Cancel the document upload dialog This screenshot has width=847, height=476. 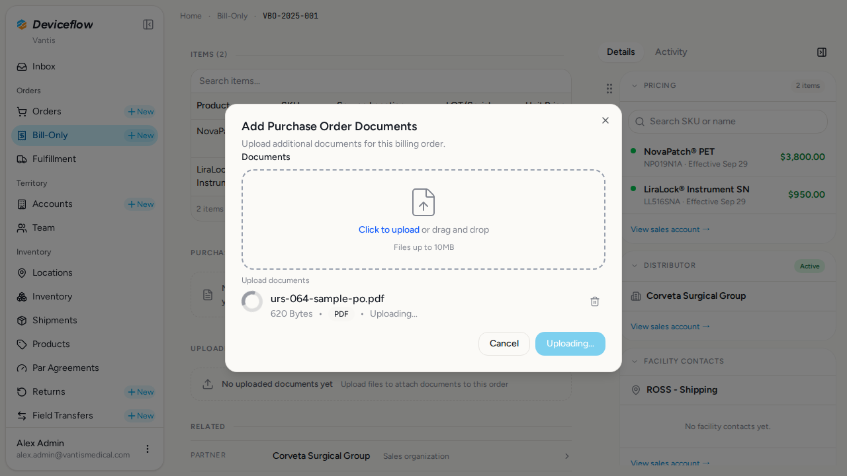(x=504, y=344)
